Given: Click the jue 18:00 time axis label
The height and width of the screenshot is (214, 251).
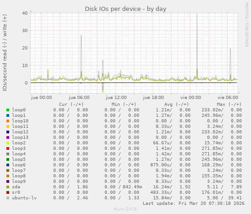Looking at the screenshot, I should click(x=154, y=98).
